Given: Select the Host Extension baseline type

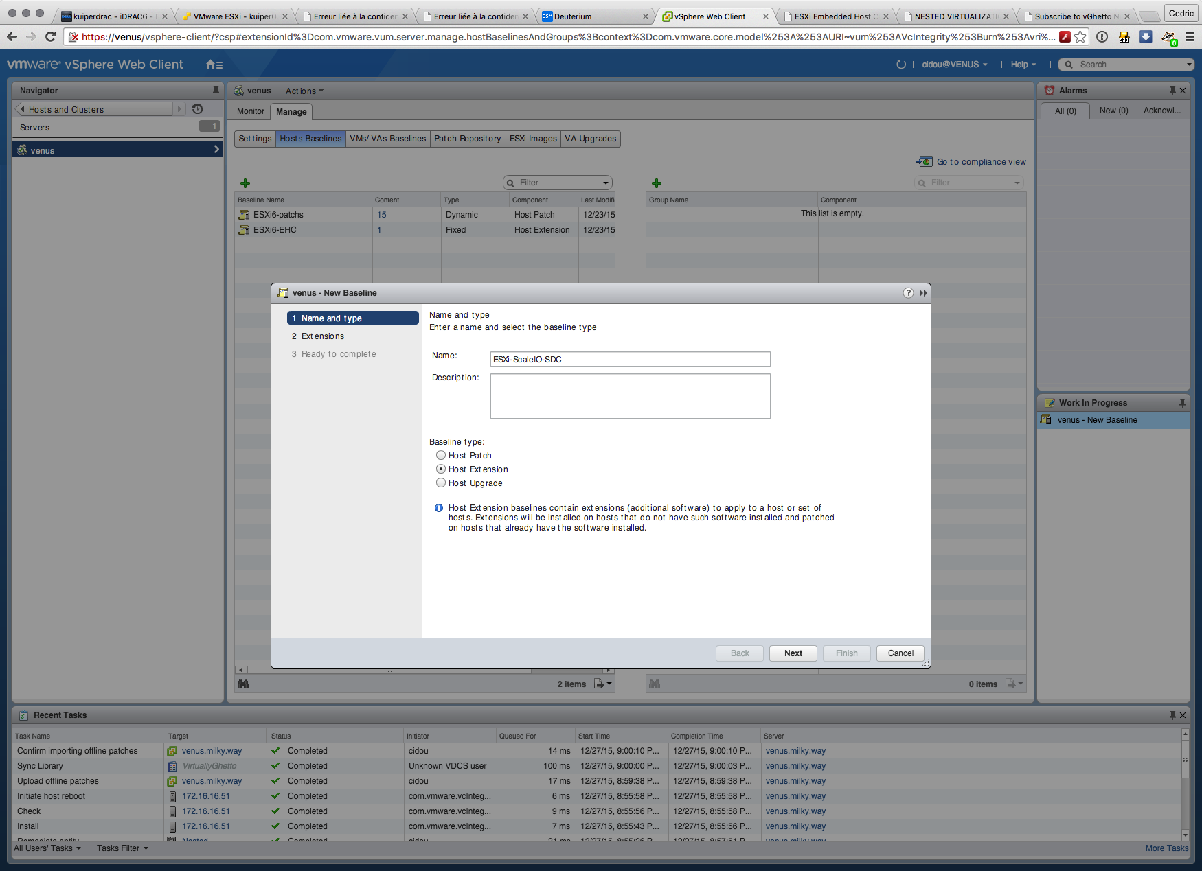Looking at the screenshot, I should pos(441,469).
